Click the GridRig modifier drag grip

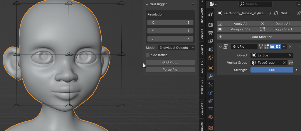pos(298,46)
